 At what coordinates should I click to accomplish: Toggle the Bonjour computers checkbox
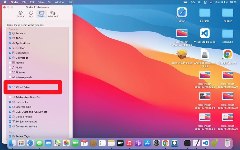pyautogui.click(x=10, y=122)
